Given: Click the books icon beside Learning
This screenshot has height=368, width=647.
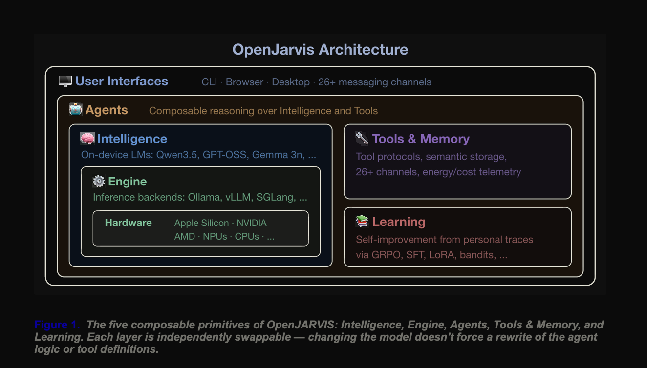Looking at the screenshot, I should point(362,222).
